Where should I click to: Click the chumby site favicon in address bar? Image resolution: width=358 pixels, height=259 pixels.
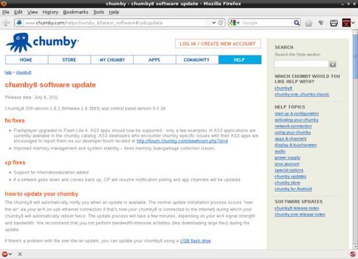20,23
